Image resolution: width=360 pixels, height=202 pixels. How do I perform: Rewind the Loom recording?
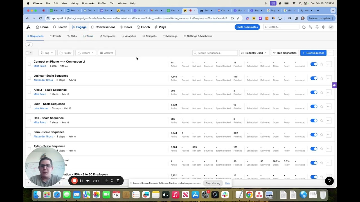tap(88, 181)
